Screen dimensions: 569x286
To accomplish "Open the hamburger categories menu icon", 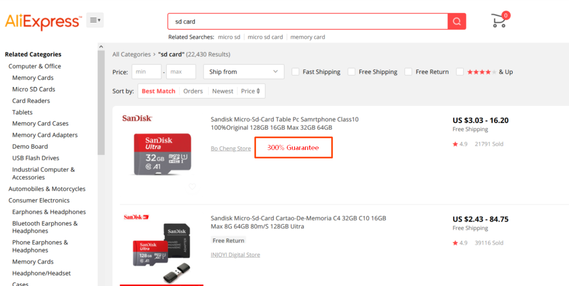I will 95,20.
